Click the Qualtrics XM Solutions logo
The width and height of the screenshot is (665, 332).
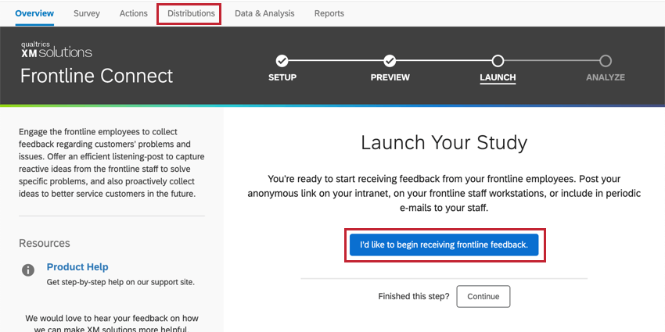[56, 50]
